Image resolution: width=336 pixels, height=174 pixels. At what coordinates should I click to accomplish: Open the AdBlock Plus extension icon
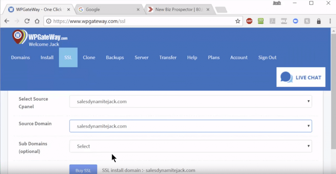pos(249,21)
